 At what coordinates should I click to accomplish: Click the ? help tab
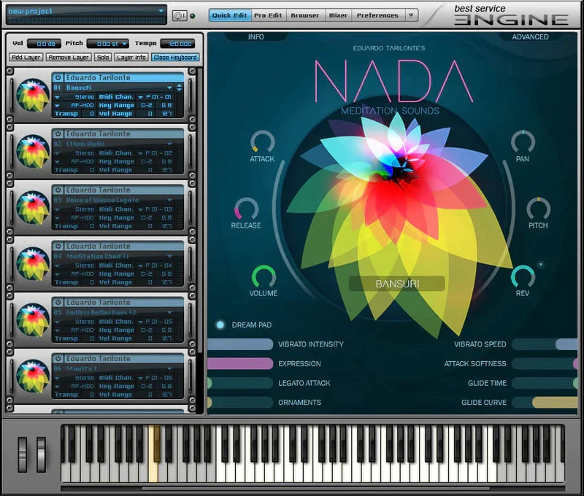pos(411,15)
